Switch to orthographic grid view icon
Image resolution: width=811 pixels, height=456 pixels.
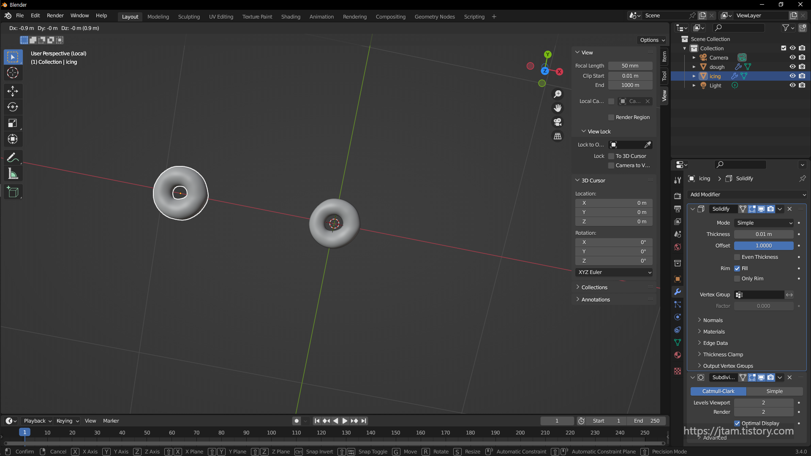[x=558, y=136]
